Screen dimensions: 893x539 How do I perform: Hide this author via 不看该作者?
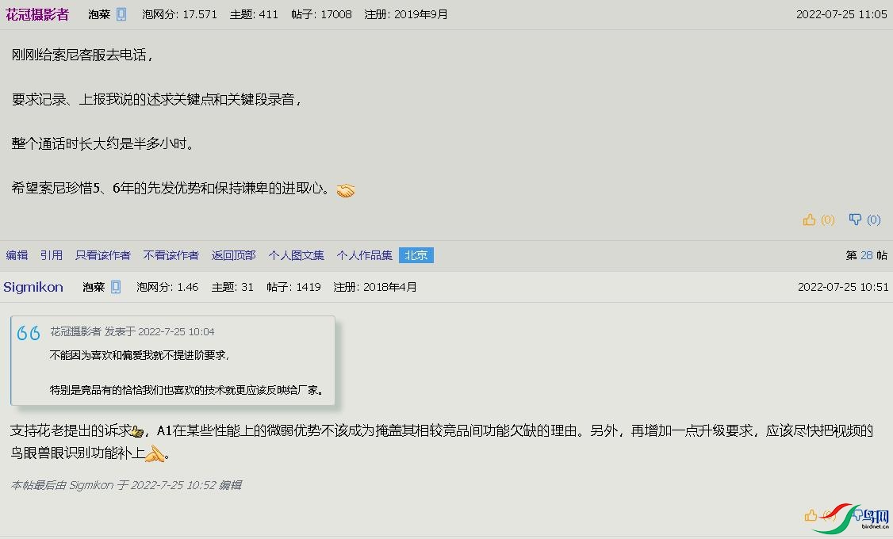point(171,255)
